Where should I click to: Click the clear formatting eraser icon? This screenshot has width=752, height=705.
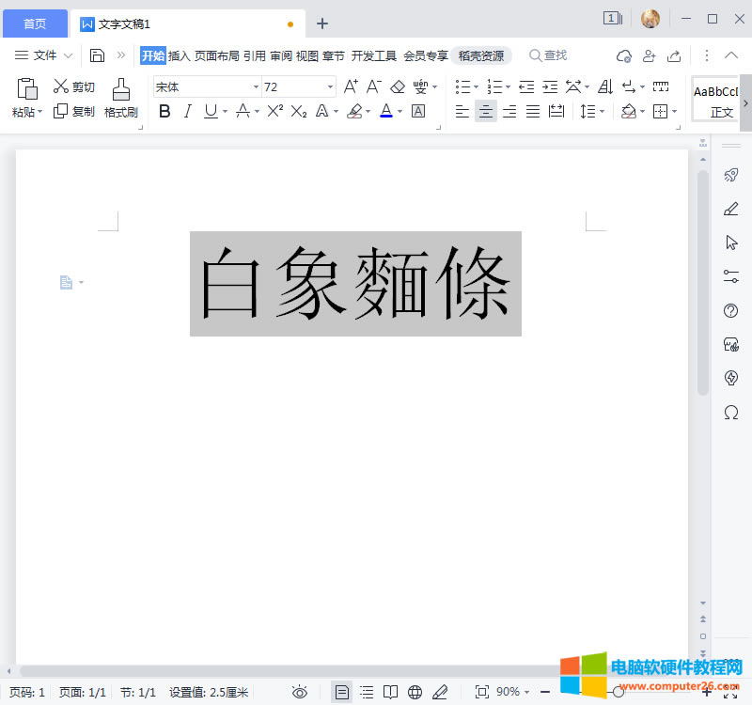coord(397,86)
